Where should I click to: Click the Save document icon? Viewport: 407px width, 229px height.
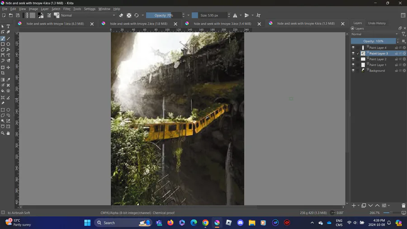click(x=18, y=15)
